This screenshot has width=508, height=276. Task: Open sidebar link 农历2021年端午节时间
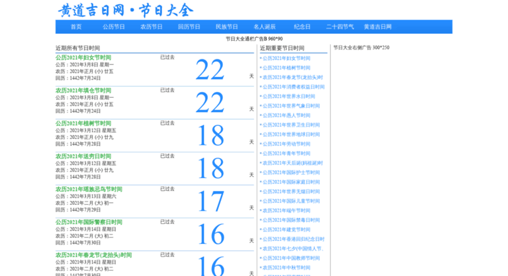pos(286,211)
